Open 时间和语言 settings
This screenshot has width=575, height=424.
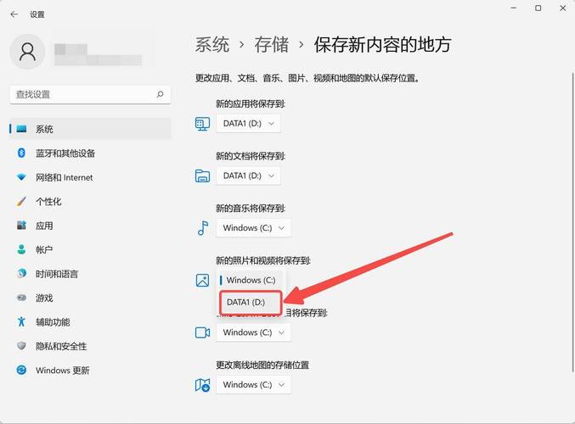(90, 274)
